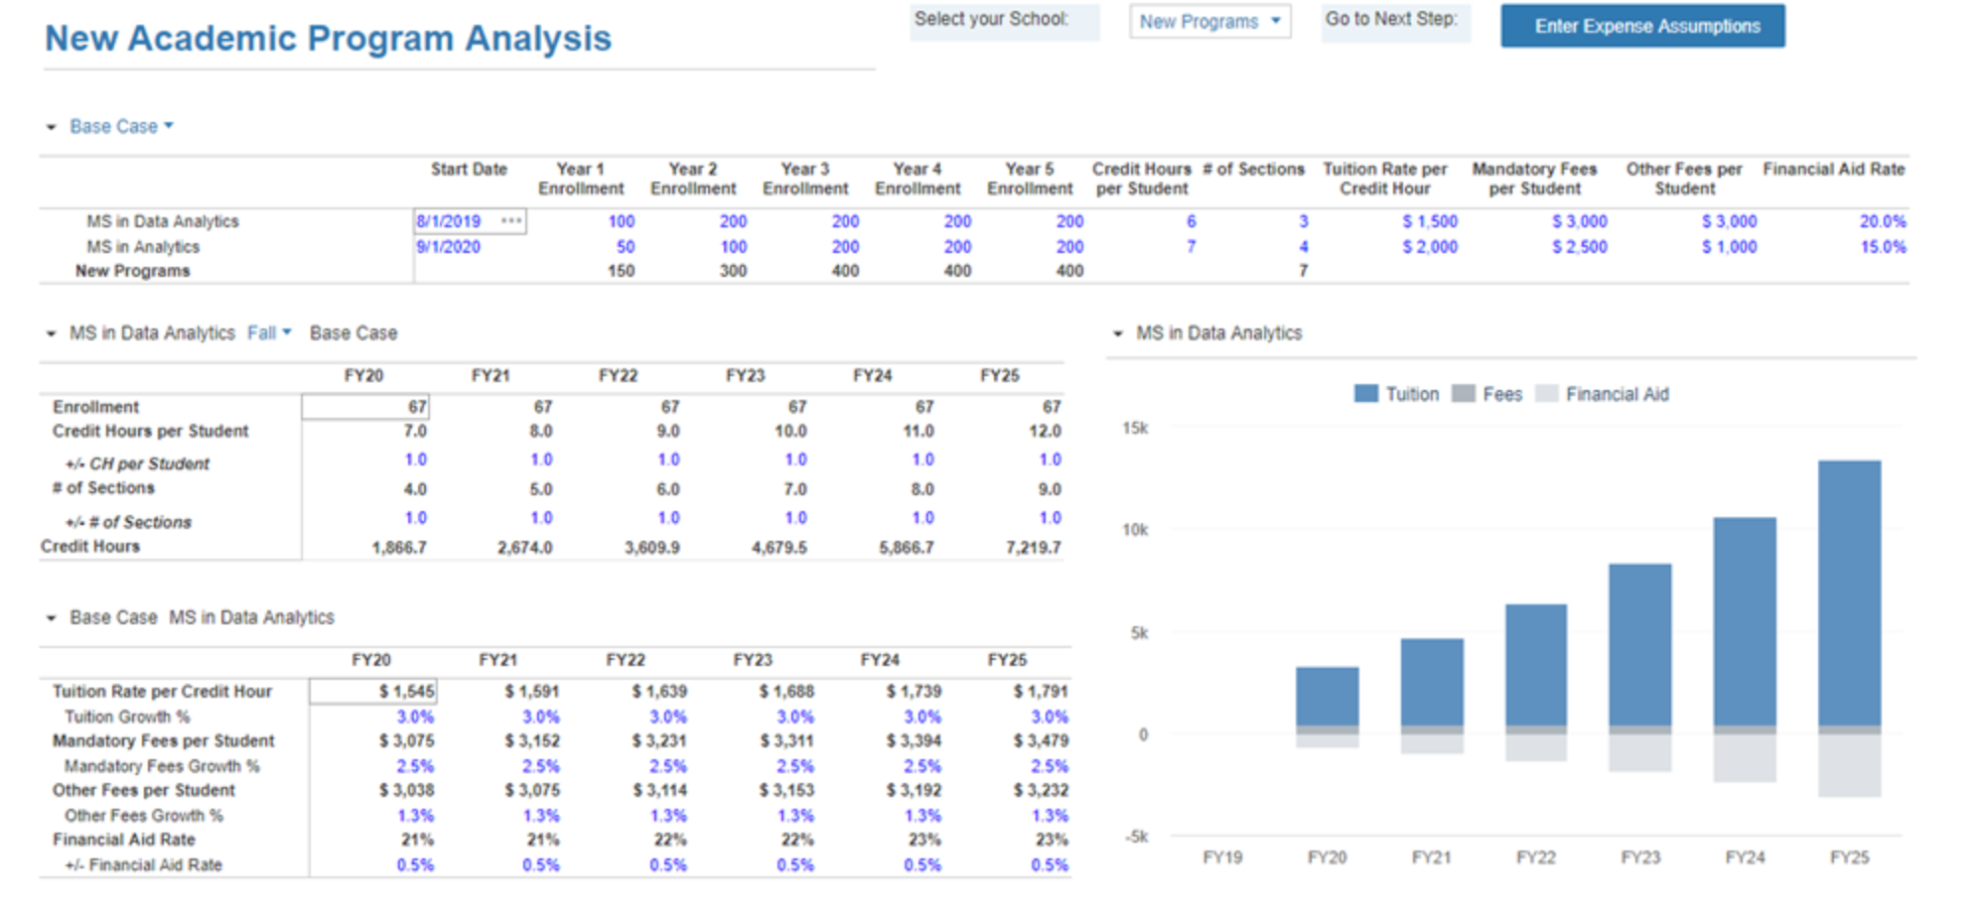Collapse the Base Case MS in Data Analytics section

tap(52, 617)
